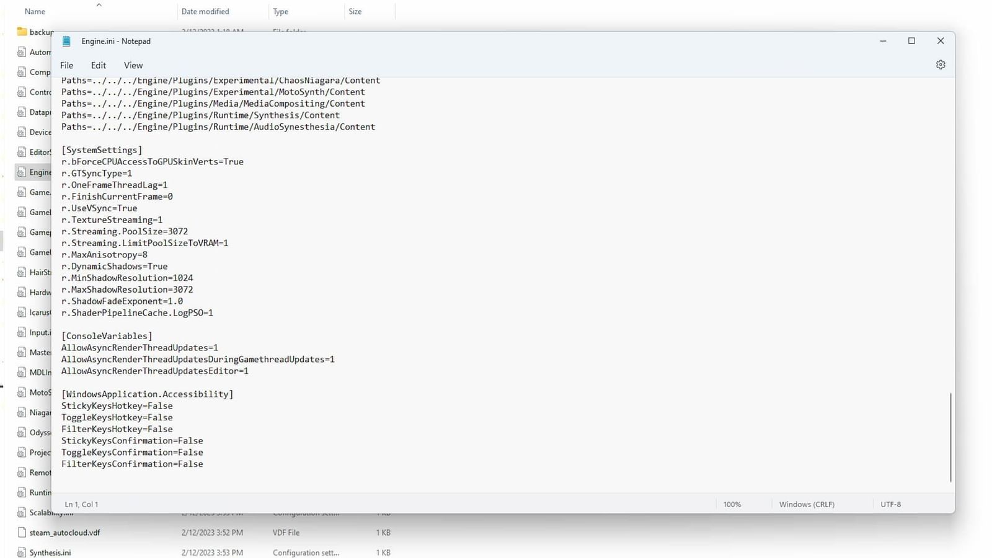This screenshot has width=992, height=558.
Task: Select the HairSt config file icon
Action: pyautogui.click(x=22, y=272)
